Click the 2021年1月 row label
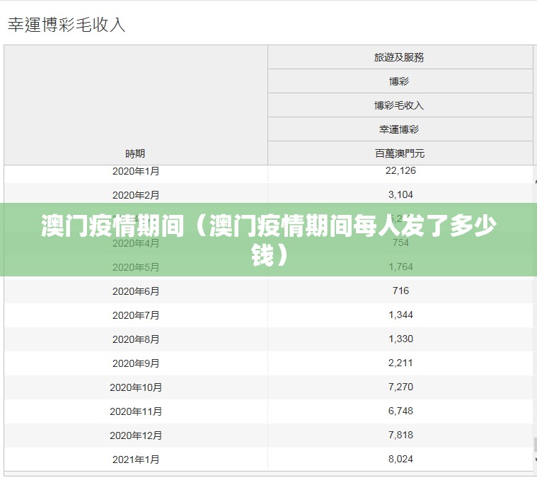This screenshot has height=480, width=537. 136,459
